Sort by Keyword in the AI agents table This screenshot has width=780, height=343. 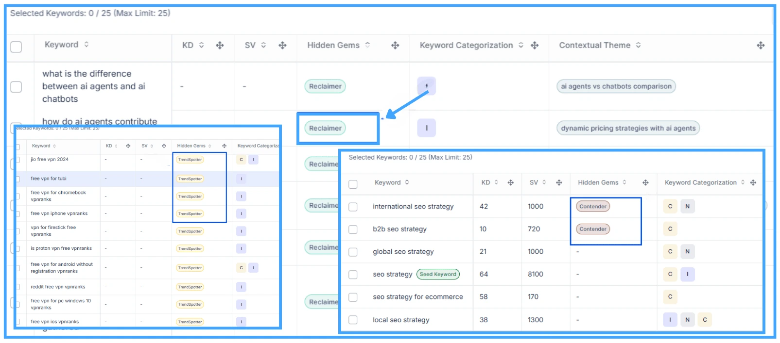point(87,44)
